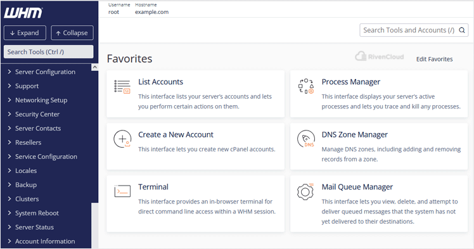Viewport: 474px width, 249px height.
Task: Focus the Search Tools (Ctrl /) field
Action: 48,52
